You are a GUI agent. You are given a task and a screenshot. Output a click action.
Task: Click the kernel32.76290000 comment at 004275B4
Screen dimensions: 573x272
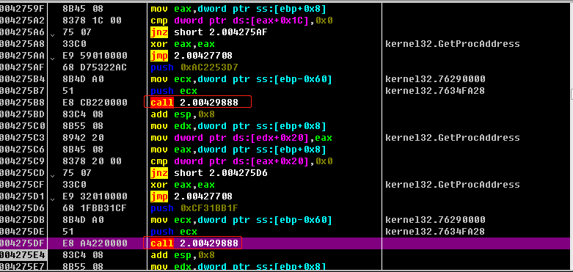point(435,79)
